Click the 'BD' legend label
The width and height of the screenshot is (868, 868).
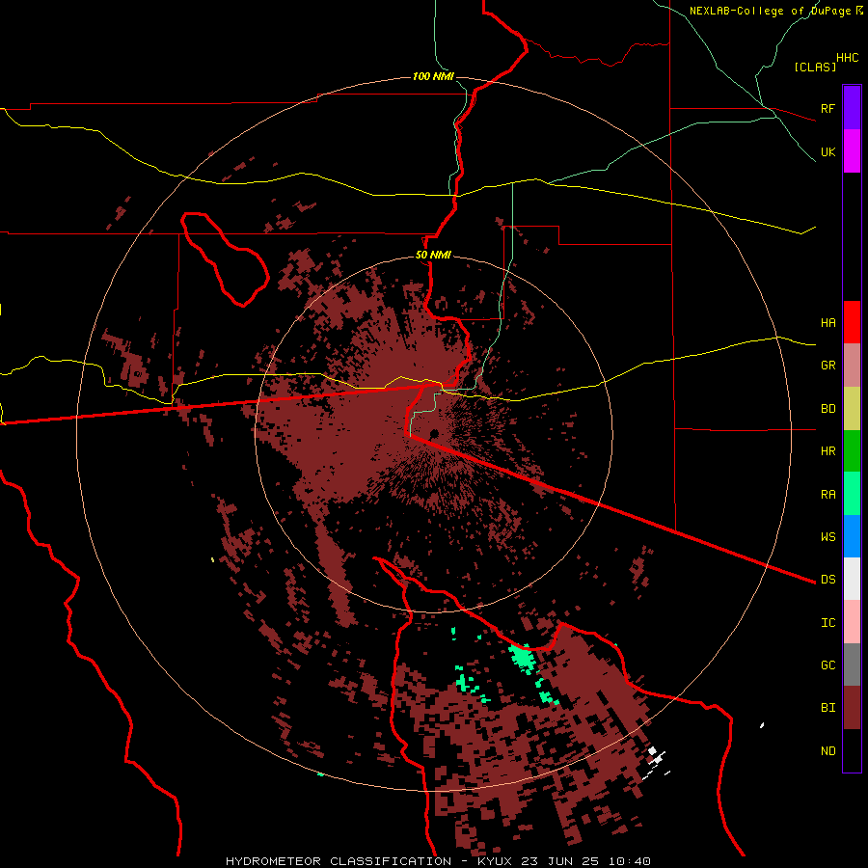pyautogui.click(x=827, y=409)
